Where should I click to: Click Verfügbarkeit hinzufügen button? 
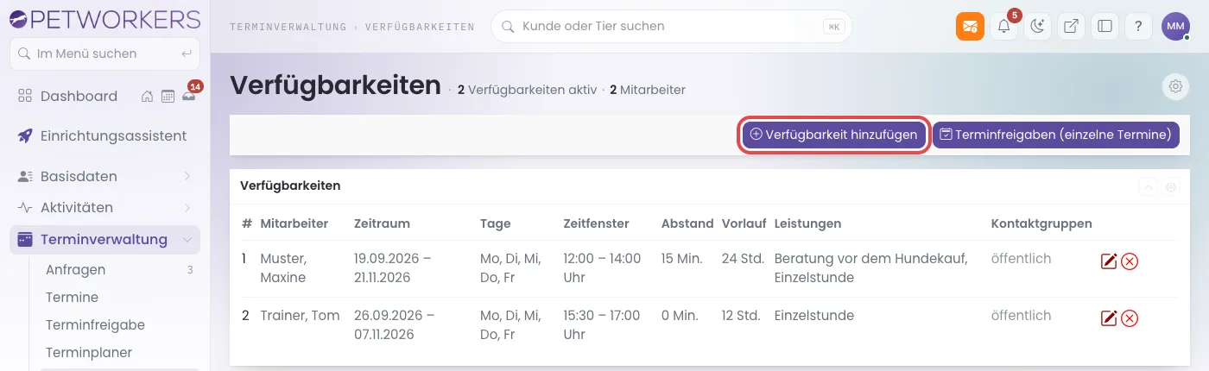[x=834, y=135]
